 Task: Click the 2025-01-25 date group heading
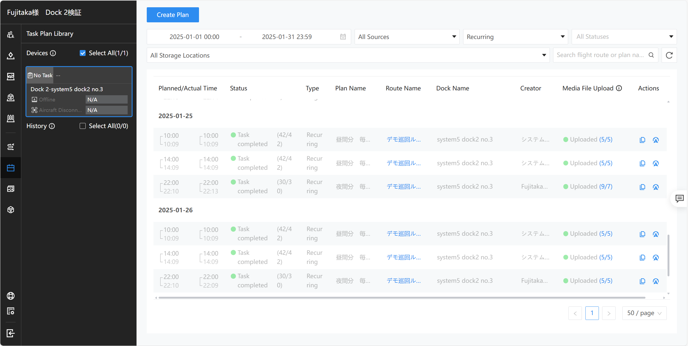tap(176, 116)
